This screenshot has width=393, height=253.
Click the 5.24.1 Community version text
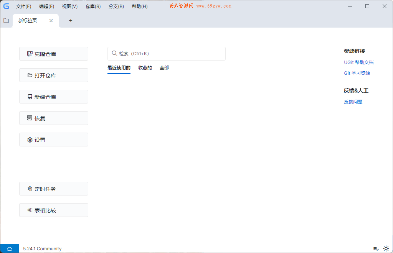pos(42,249)
